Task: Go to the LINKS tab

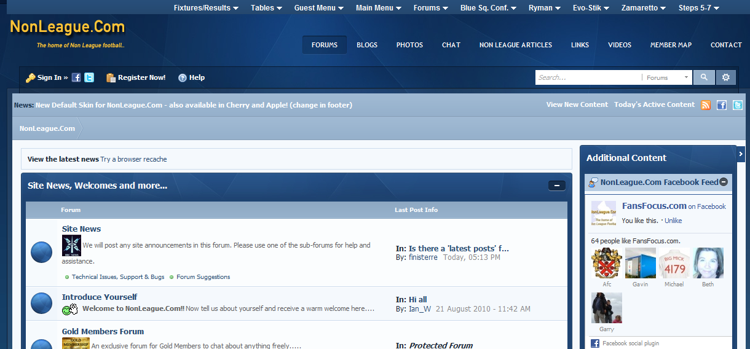Action: click(580, 45)
